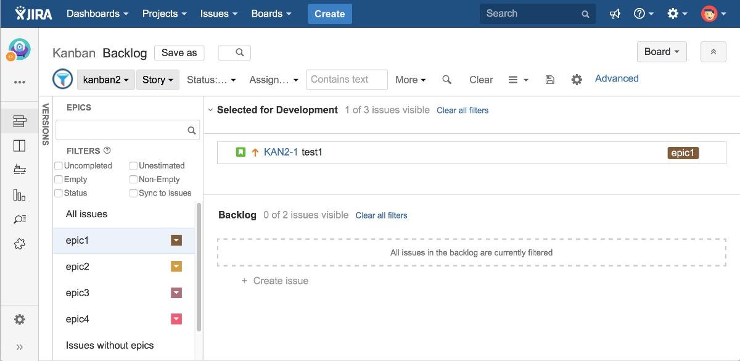Open the feedback megaphone icon

click(x=615, y=14)
